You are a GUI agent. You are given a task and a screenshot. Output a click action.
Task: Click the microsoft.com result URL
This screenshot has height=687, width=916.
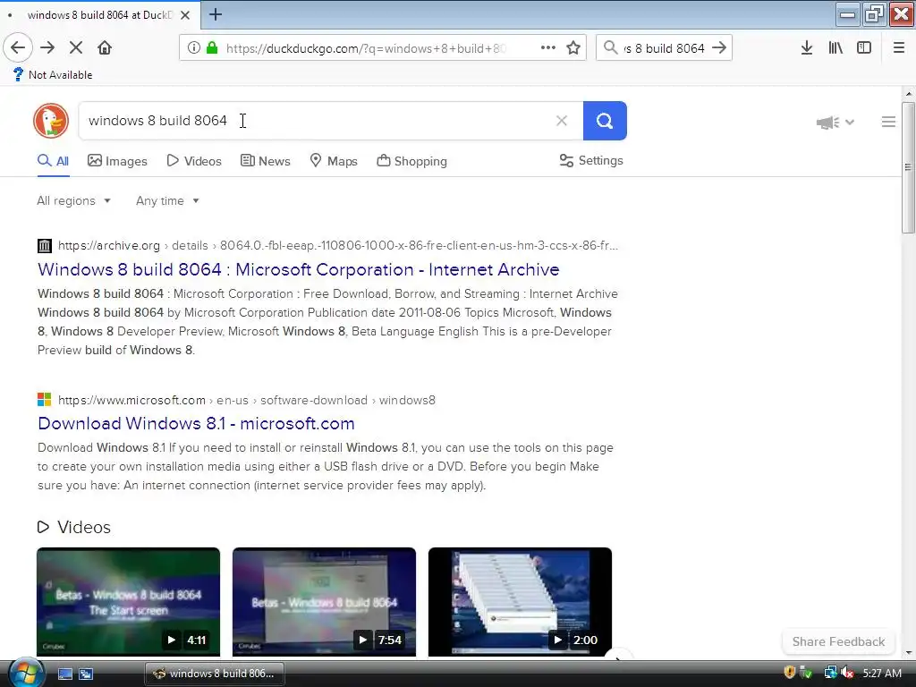coord(247,400)
